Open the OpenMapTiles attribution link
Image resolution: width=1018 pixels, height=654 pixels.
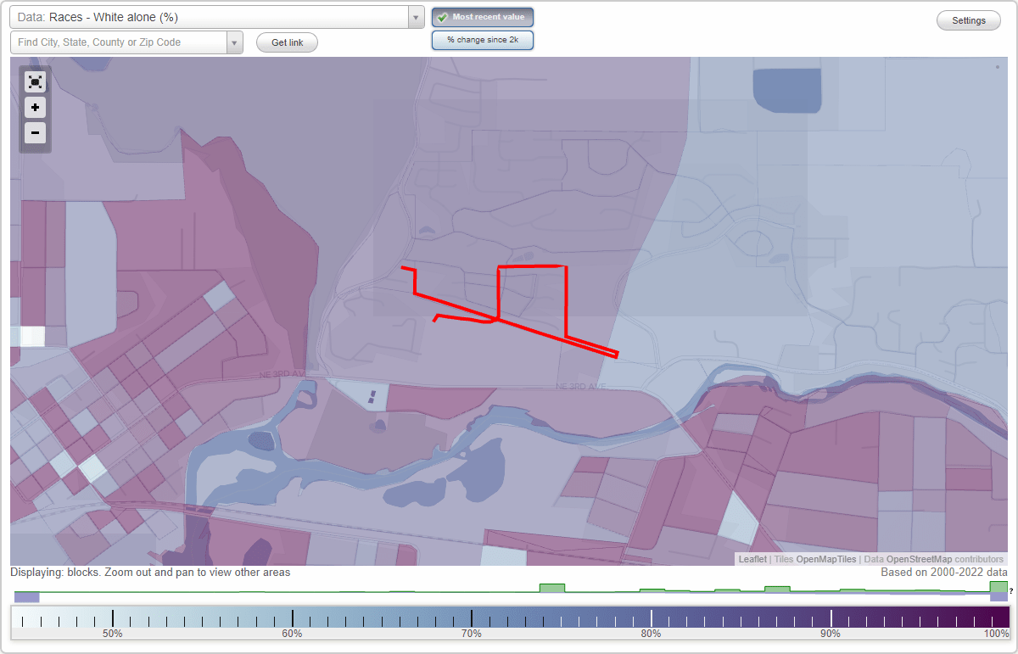[826, 559]
